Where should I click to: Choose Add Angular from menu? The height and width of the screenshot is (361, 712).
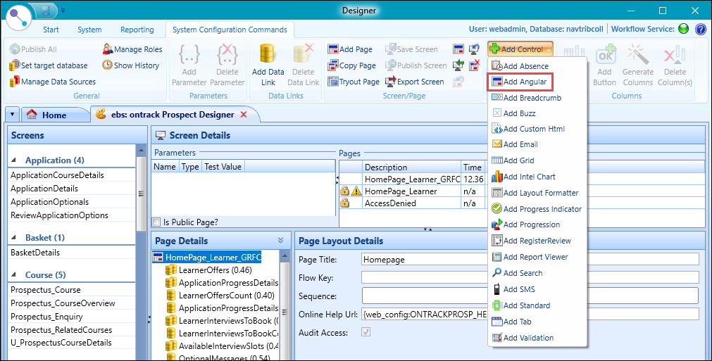520,82
